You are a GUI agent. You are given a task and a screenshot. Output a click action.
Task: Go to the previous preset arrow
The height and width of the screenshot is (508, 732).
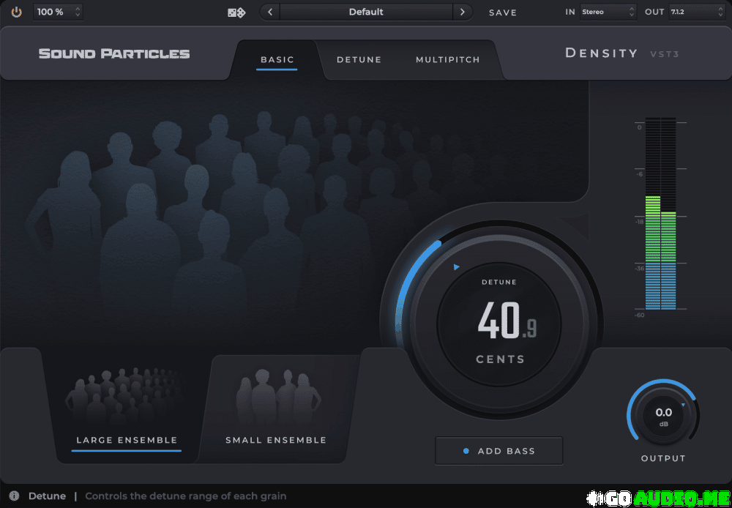tap(270, 12)
